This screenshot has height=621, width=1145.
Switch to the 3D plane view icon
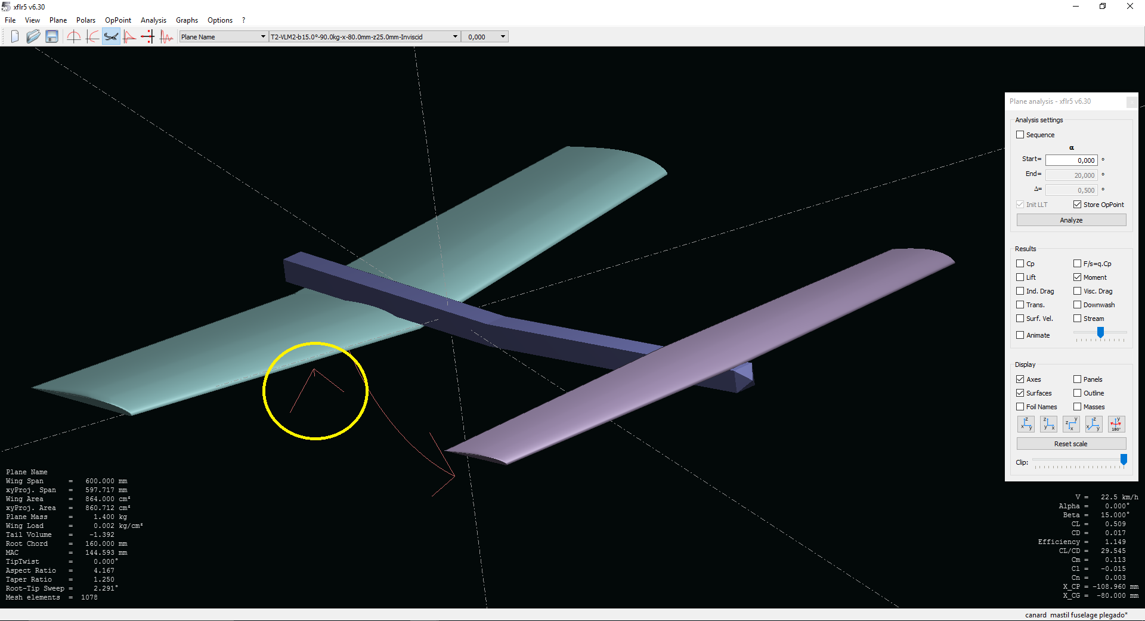pyautogui.click(x=111, y=37)
